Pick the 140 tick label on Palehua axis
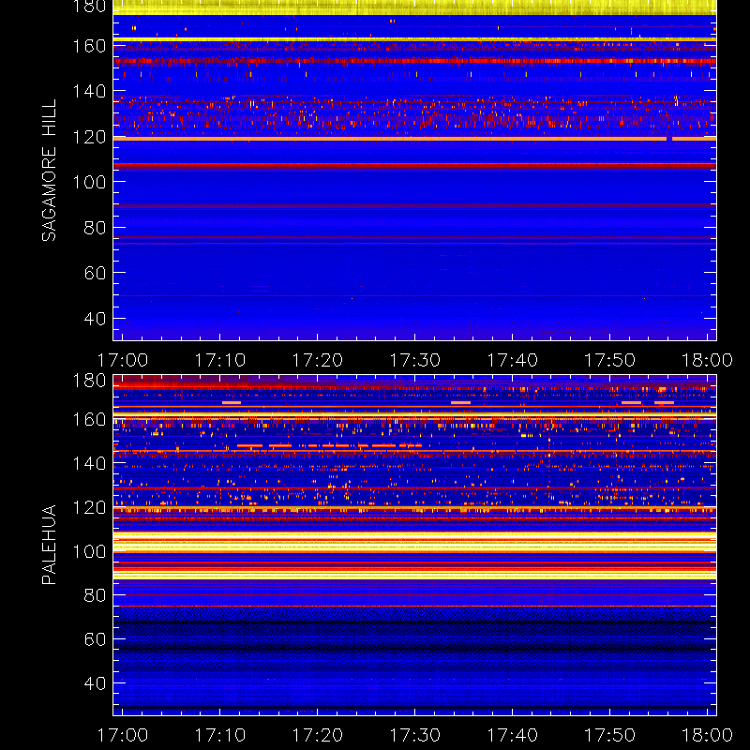750x750 pixels. click(89, 463)
